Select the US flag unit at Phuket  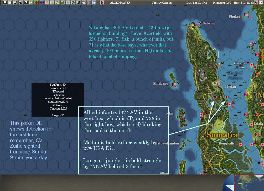(x=246, y=14)
